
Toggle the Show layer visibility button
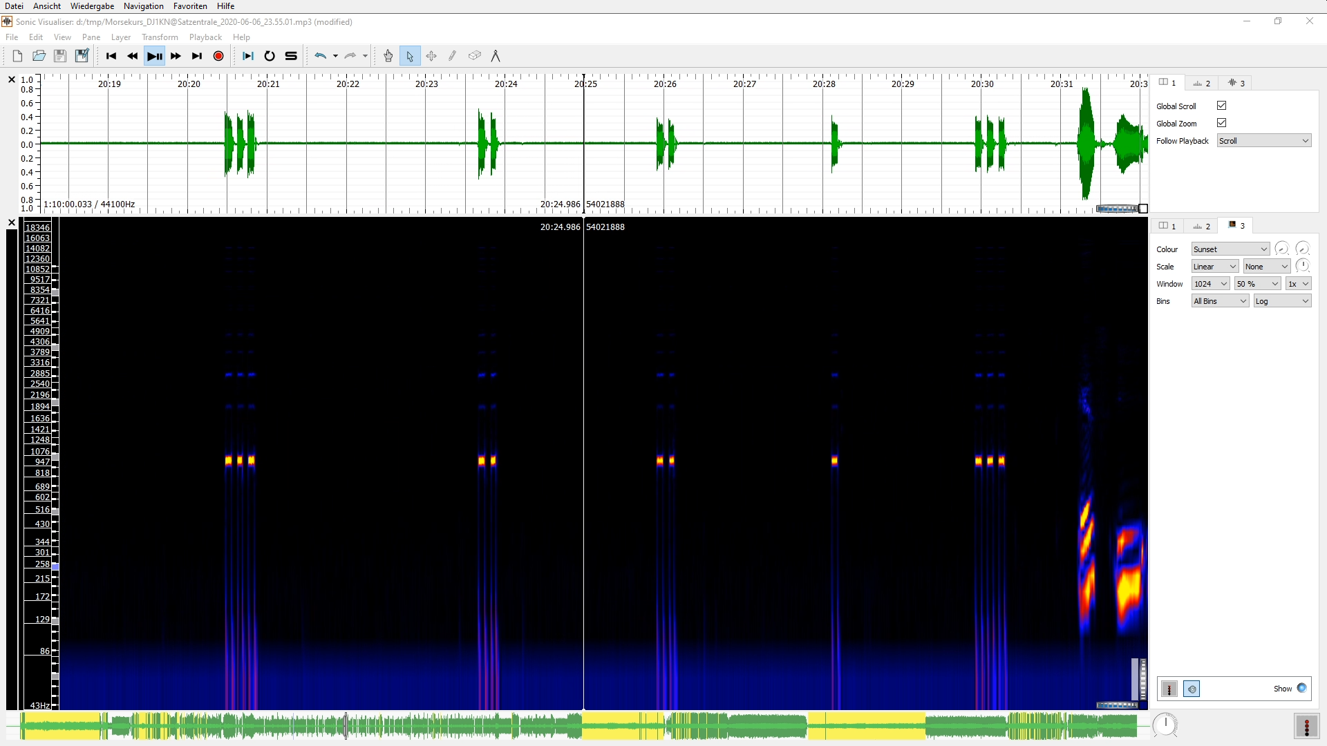(x=1301, y=688)
